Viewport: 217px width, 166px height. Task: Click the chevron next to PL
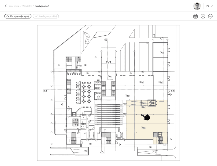(212, 6)
